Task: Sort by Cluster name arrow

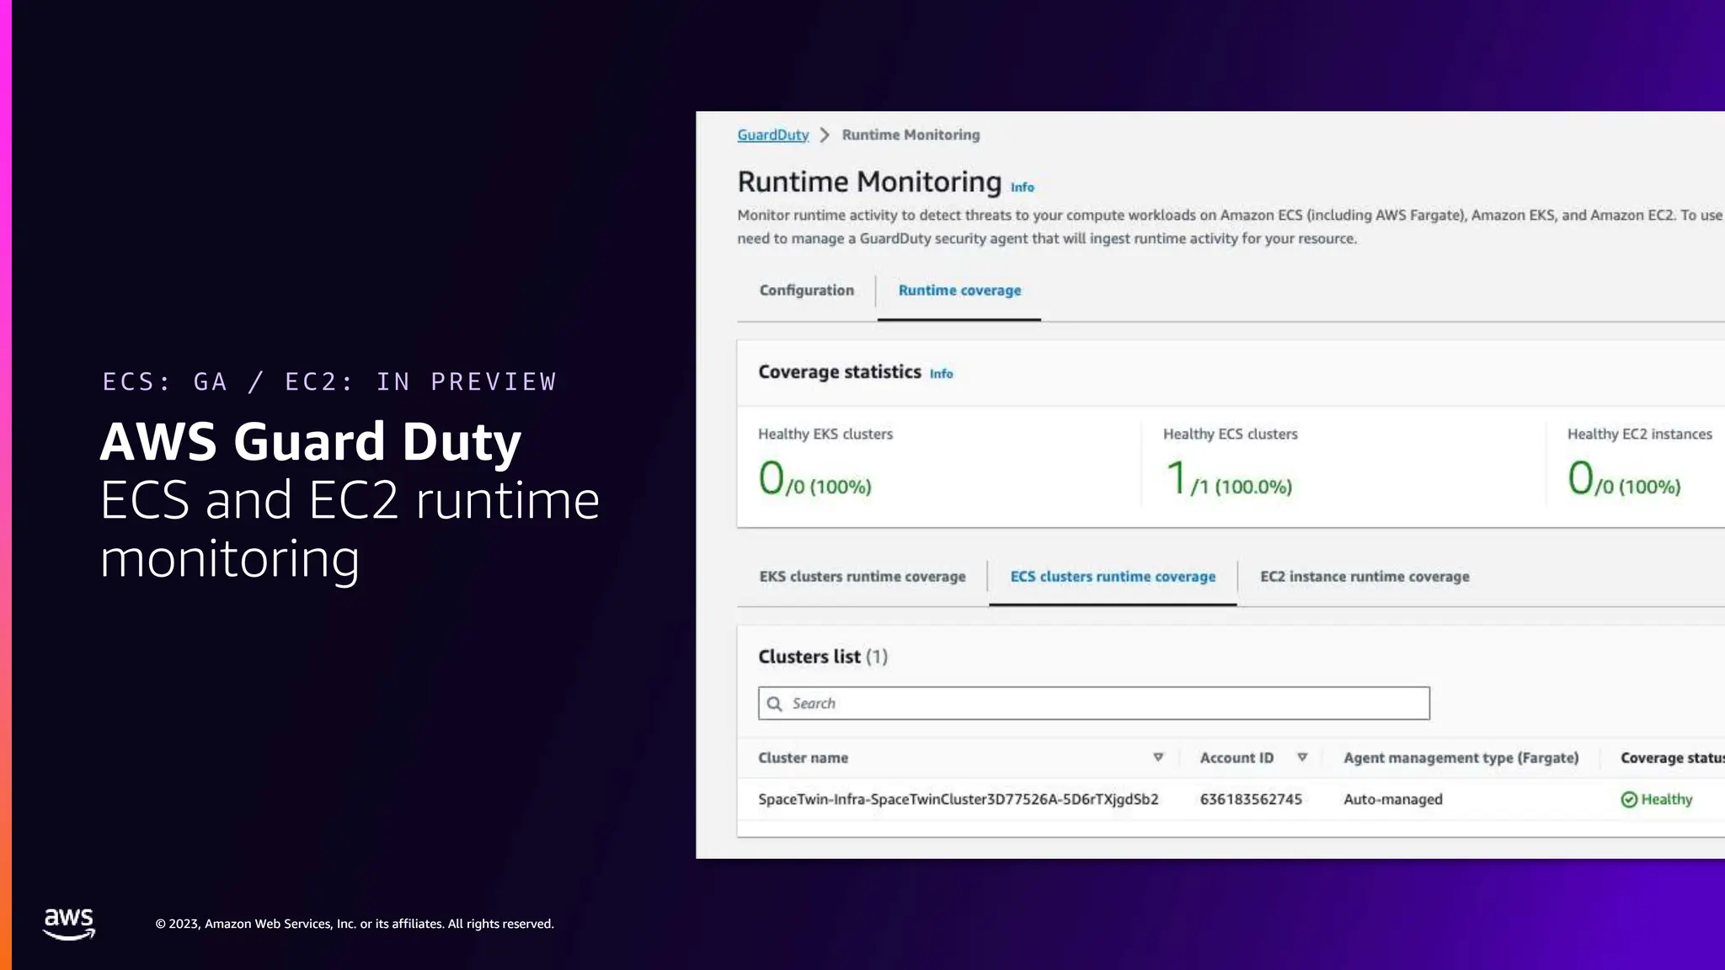Action: (1158, 758)
